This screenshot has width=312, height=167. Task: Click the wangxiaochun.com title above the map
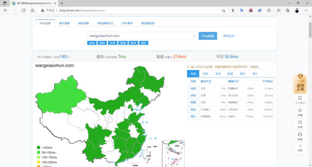click(x=55, y=65)
